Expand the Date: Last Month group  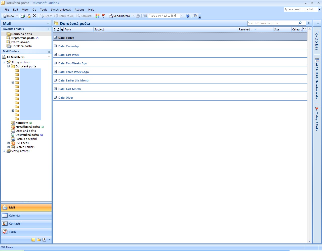click(x=55, y=89)
